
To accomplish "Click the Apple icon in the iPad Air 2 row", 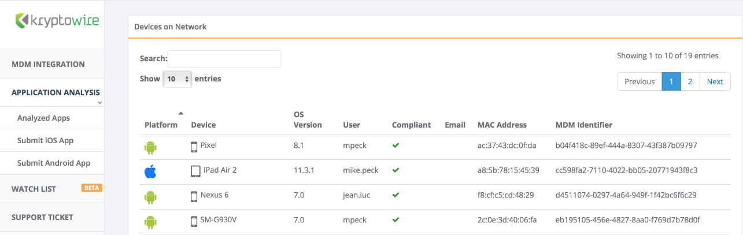I will tap(150, 171).
